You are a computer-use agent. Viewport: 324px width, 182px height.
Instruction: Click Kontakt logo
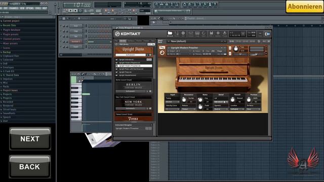128,34
